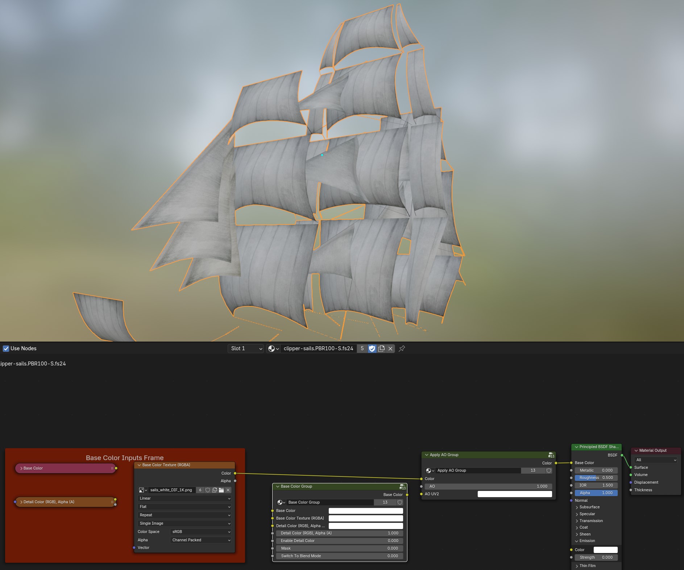Click the Roughness value field
The image size is (684, 570).
click(596, 478)
